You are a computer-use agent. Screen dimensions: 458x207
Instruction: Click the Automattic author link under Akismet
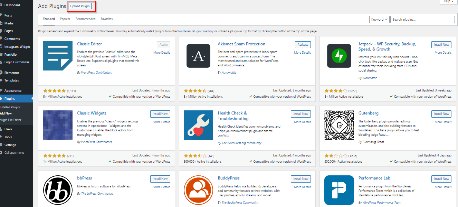(x=229, y=73)
